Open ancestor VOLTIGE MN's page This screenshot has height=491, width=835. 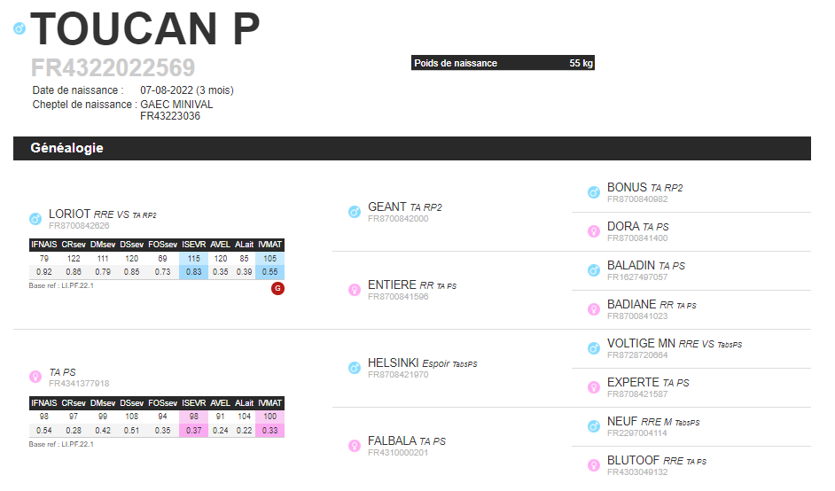641,344
